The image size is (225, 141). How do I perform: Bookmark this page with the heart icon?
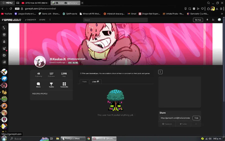(x=202, y=9)
